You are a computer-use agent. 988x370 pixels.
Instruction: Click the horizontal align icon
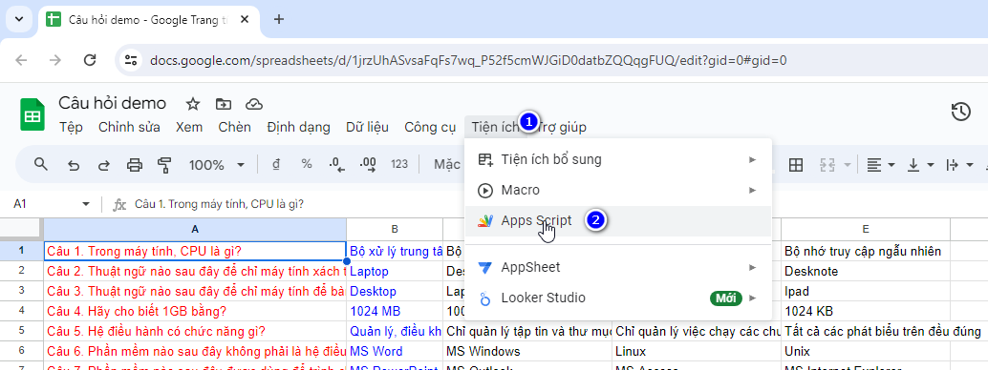click(873, 165)
